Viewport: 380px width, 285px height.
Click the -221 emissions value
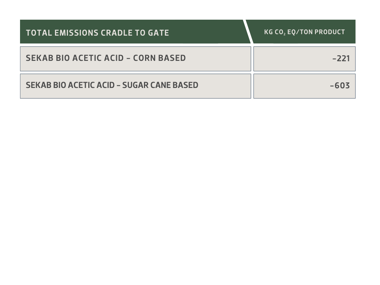coord(341,59)
